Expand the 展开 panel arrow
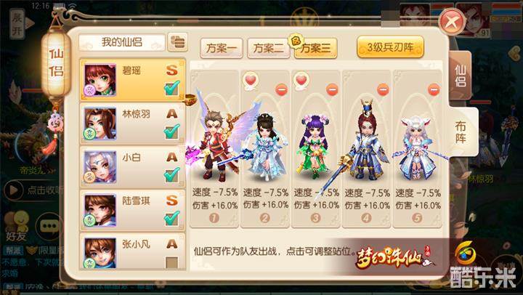The image size is (523, 295). pos(22,23)
